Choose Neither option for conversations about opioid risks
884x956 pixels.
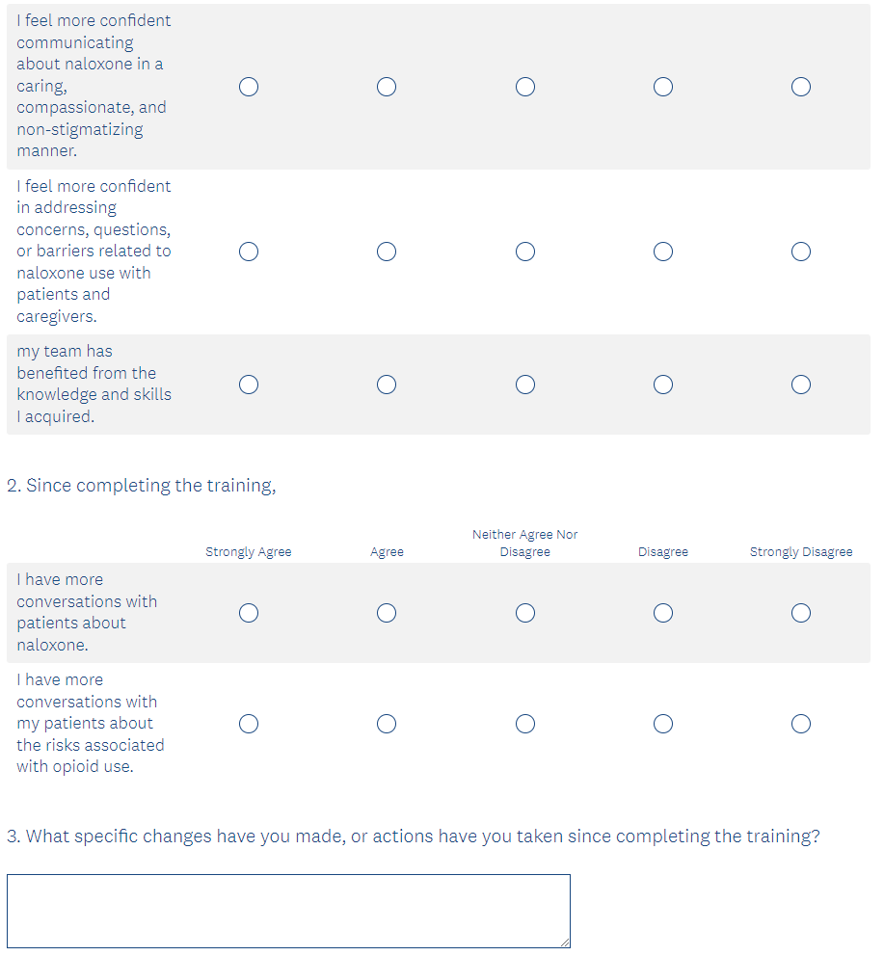coord(525,723)
